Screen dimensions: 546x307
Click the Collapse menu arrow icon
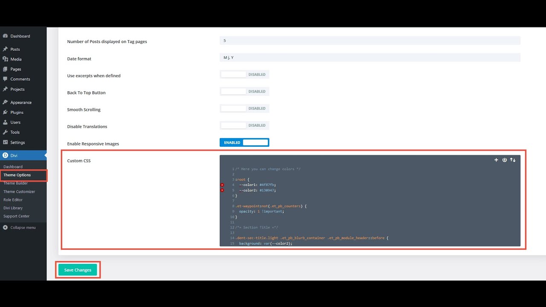pos(5,227)
